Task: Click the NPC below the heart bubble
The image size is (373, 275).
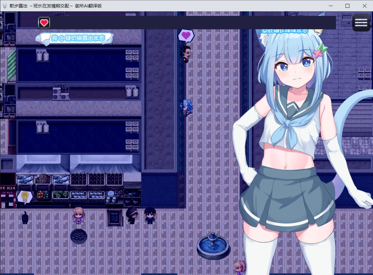Action: click(187, 54)
